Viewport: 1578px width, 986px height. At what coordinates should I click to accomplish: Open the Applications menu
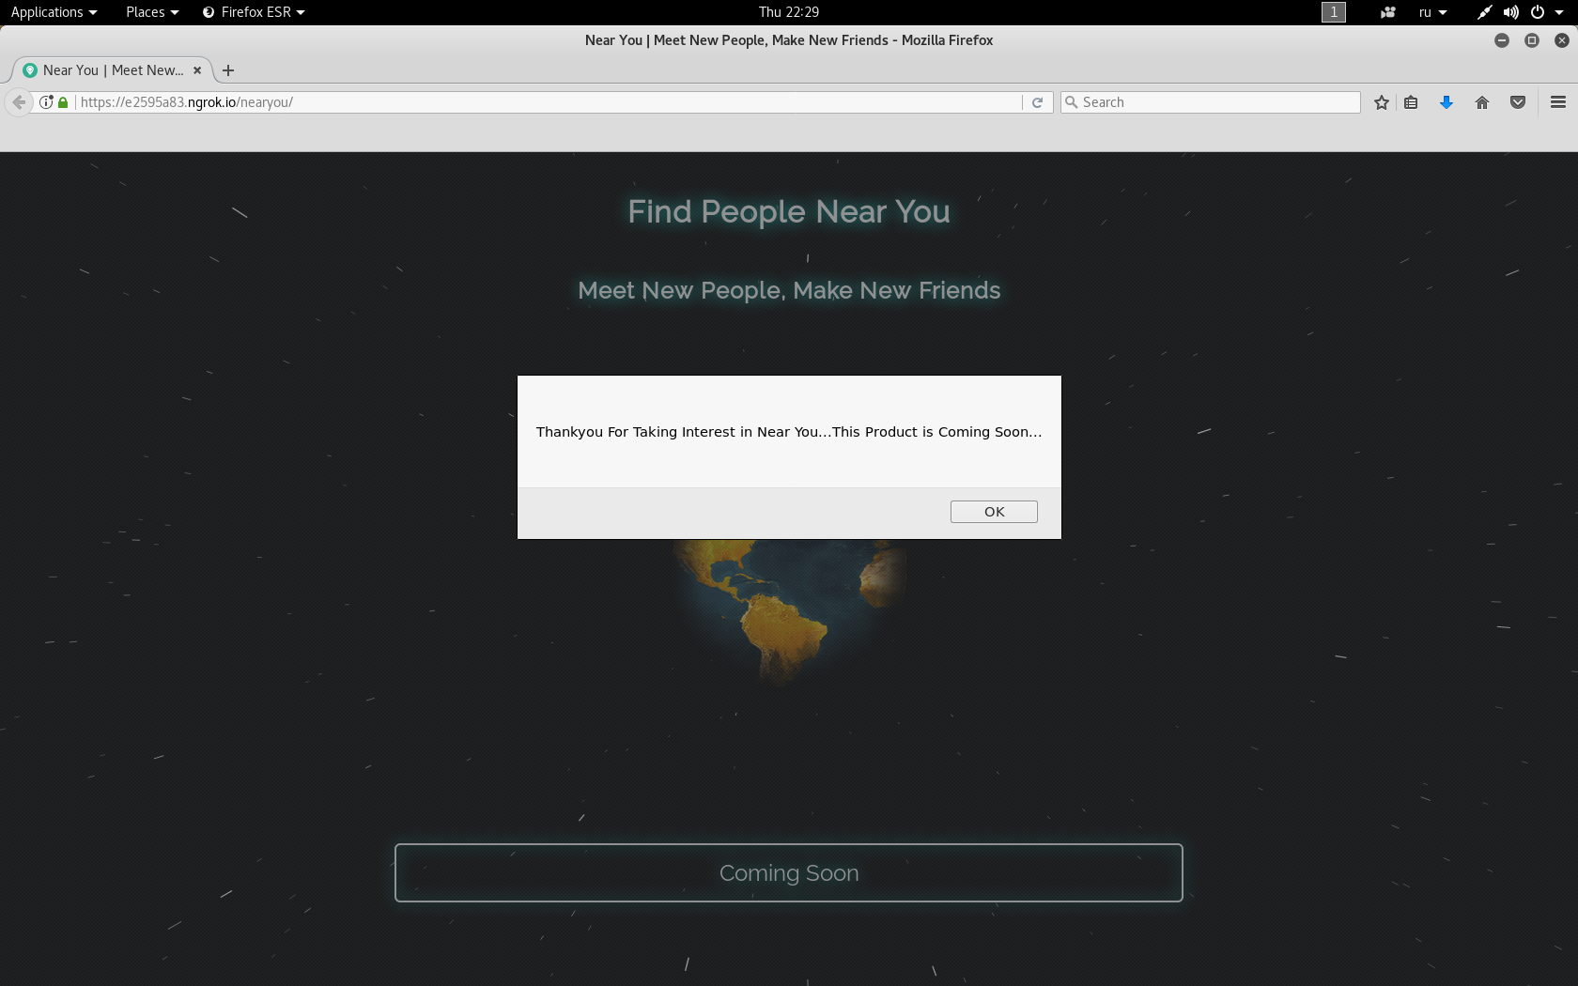54,12
